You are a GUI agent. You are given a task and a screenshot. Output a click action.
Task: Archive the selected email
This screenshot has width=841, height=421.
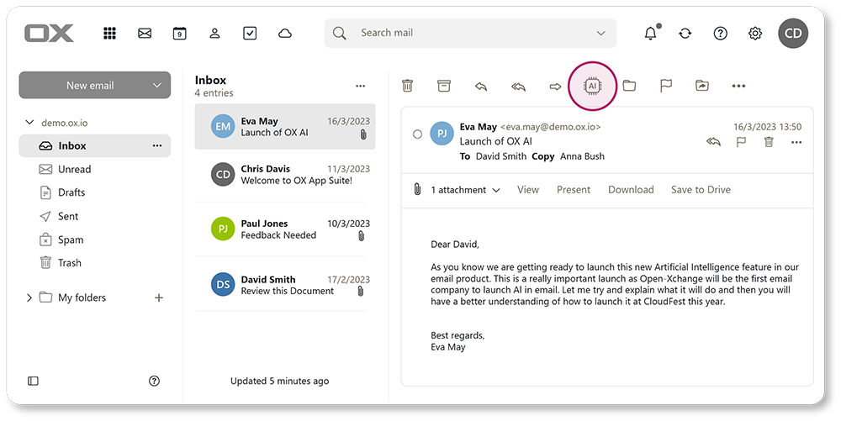pos(444,86)
